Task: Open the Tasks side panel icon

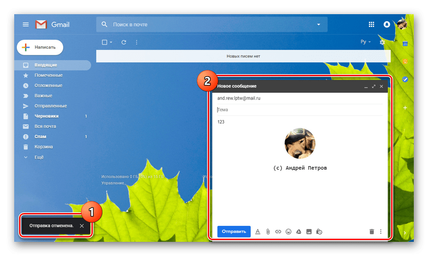Action: click(x=405, y=79)
